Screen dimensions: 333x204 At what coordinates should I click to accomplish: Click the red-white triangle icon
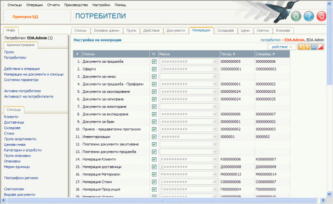point(321,47)
